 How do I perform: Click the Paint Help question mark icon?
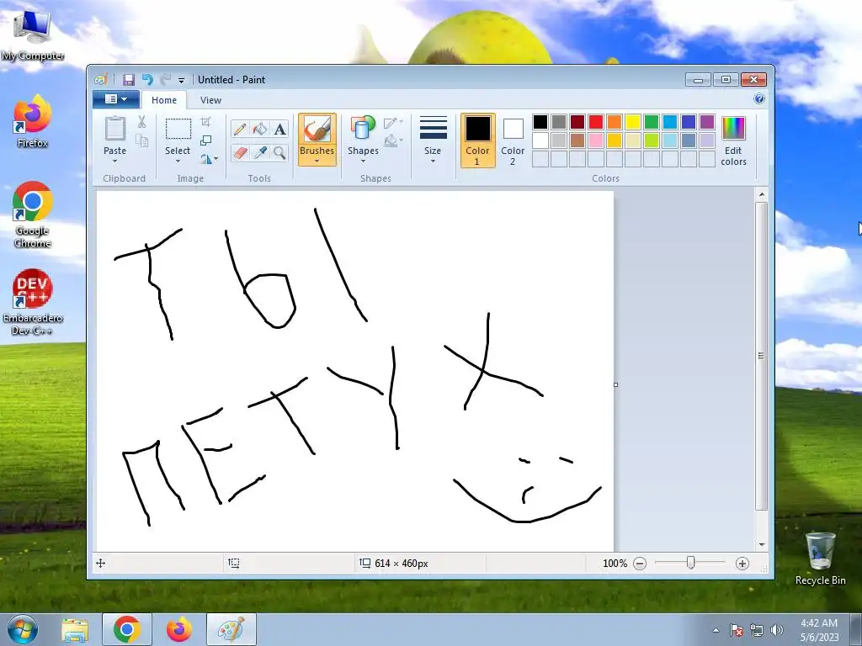(x=759, y=99)
